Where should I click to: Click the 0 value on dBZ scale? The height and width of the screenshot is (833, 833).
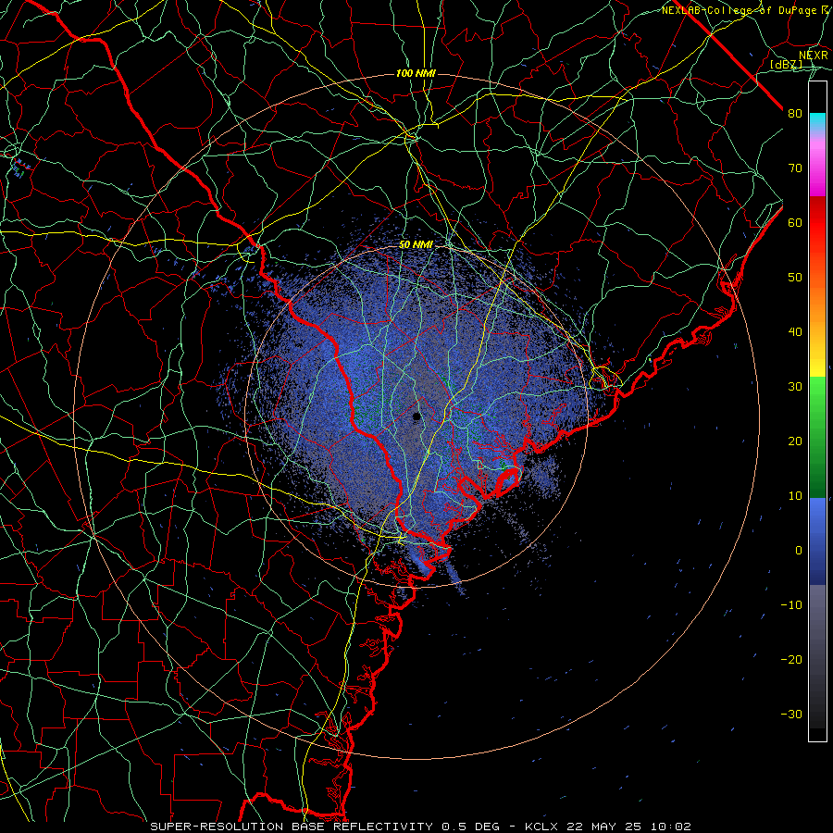tap(799, 551)
